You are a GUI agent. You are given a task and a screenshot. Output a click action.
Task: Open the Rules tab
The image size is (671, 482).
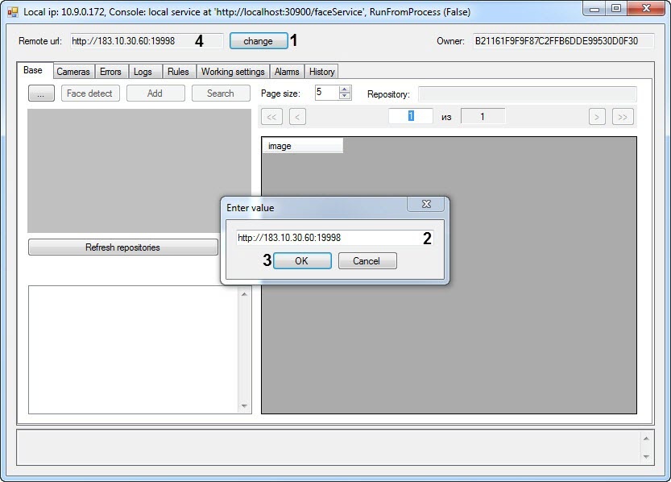point(178,72)
